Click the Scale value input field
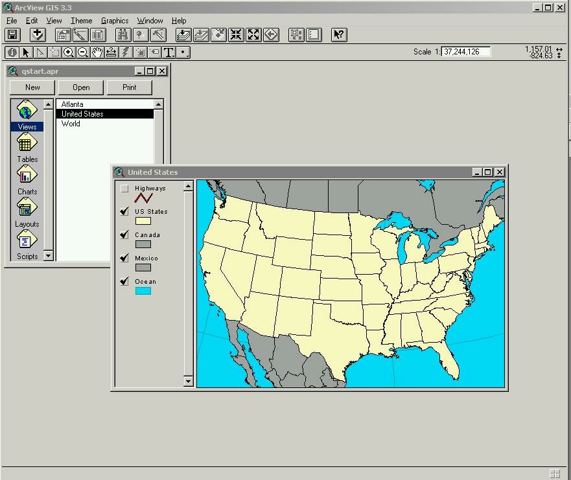 click(x=466, y=52)
